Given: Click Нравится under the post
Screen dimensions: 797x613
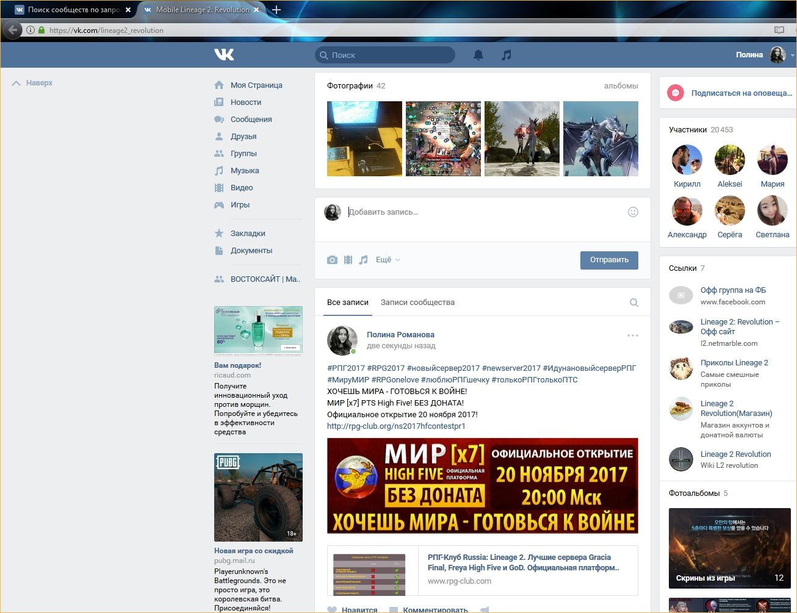Looking at the screenshot, I should point(352,609).
